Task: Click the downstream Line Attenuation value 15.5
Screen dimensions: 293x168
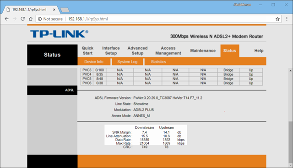Action: coord(145,136)
